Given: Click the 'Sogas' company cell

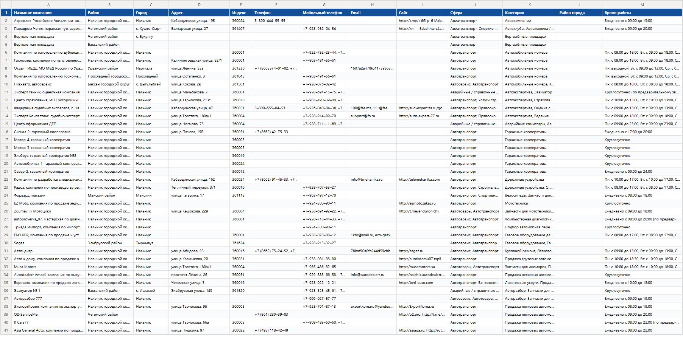Looking at the screenshot, I should (x=48, y=243).
